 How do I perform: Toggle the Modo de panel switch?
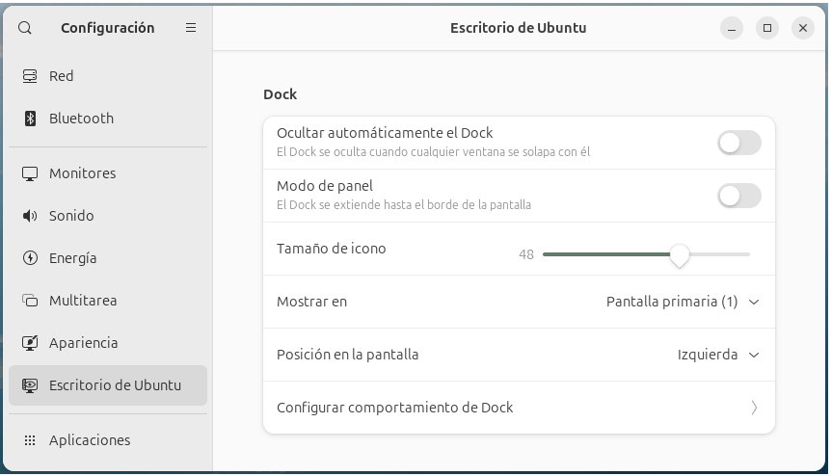pos(738,196)
